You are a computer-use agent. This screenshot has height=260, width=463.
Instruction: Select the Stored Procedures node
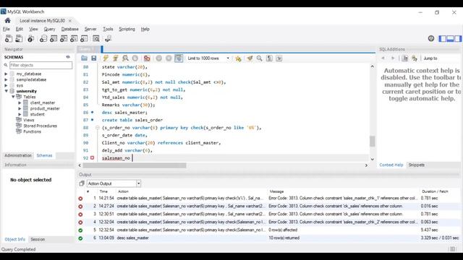coord(41,126)
